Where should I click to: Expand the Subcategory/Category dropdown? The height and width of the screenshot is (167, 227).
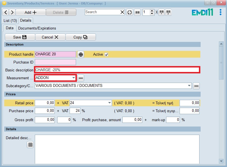189,86
